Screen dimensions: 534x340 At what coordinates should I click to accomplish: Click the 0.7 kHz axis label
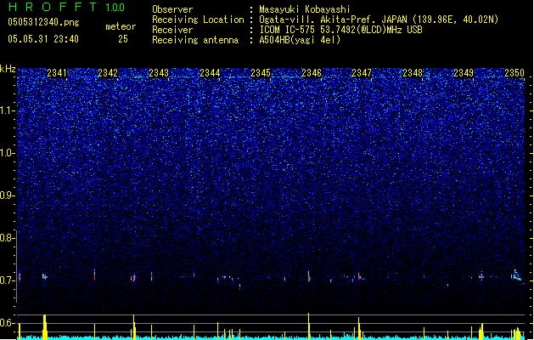pos(7,280)
